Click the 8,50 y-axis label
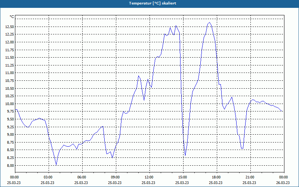 tap(10, 150)
